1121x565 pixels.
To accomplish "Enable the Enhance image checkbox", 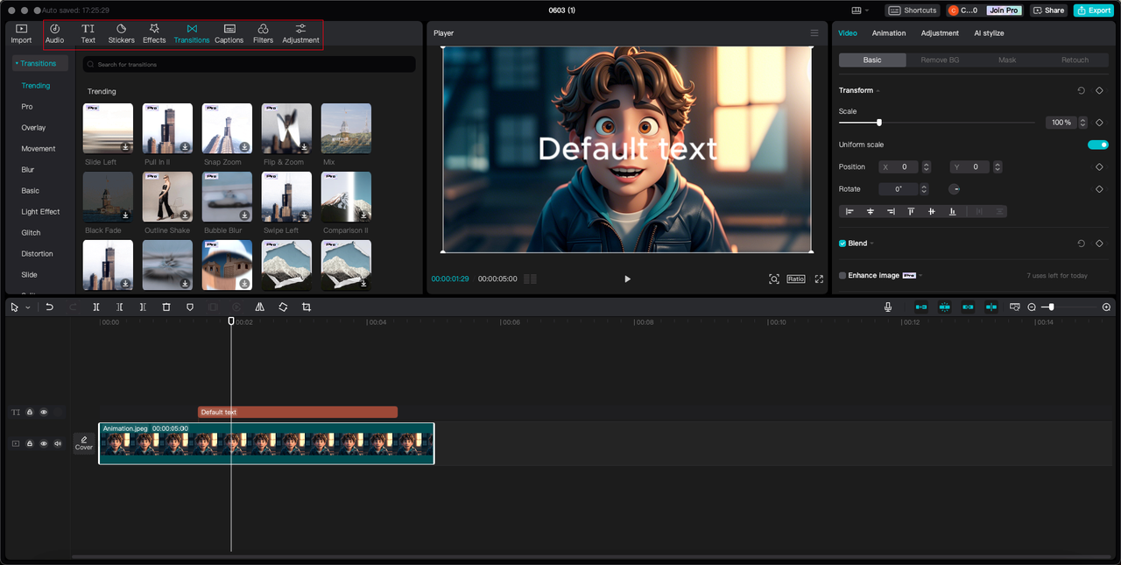I will coord(843,275).
